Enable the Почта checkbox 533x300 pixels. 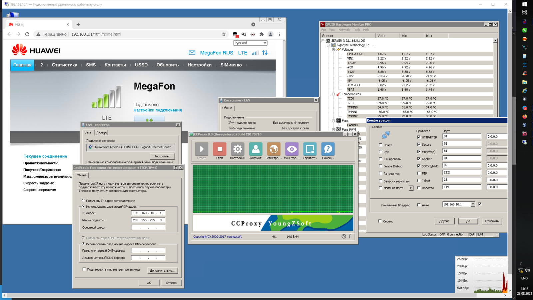pyautogui.click(x=380, y=145)
